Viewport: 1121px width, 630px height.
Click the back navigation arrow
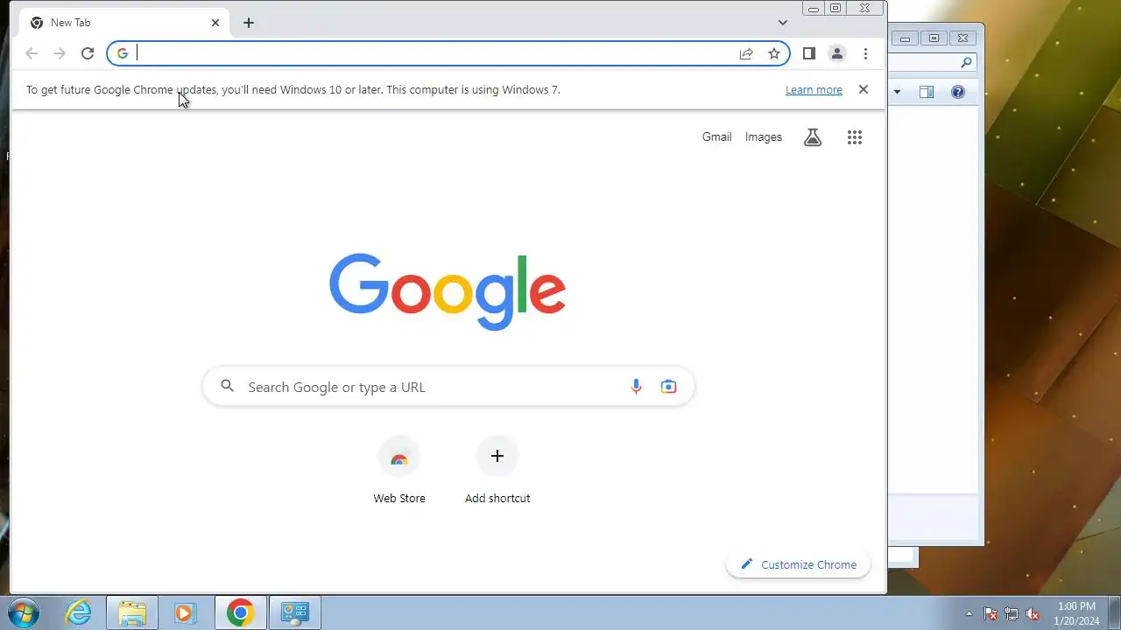(32, 53)
